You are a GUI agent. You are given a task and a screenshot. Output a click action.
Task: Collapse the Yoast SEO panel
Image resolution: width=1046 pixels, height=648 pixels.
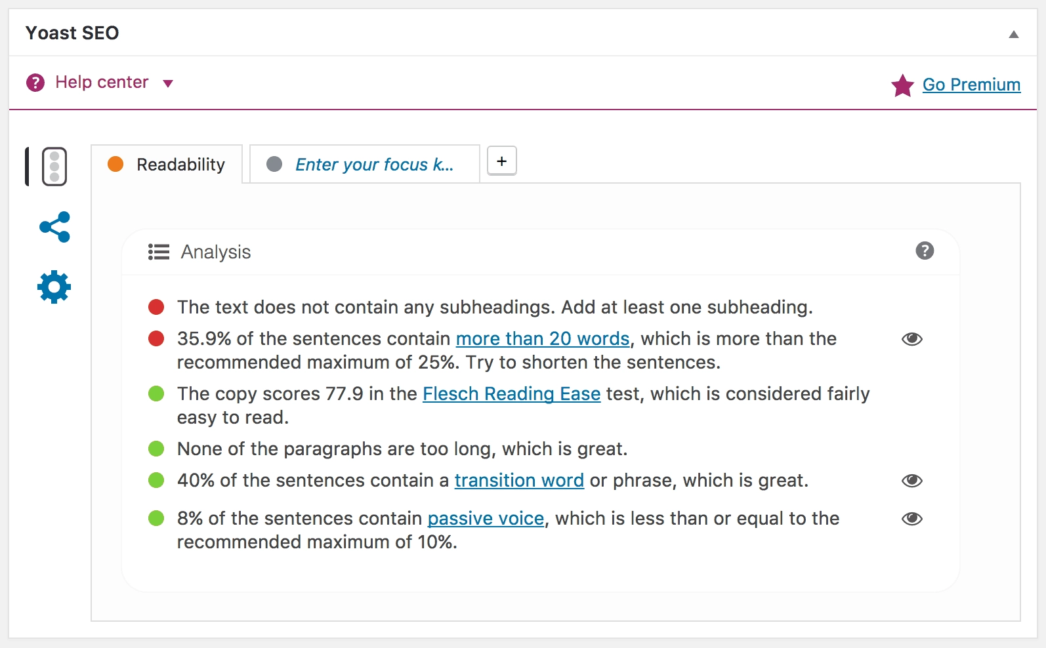[1014, 34]
